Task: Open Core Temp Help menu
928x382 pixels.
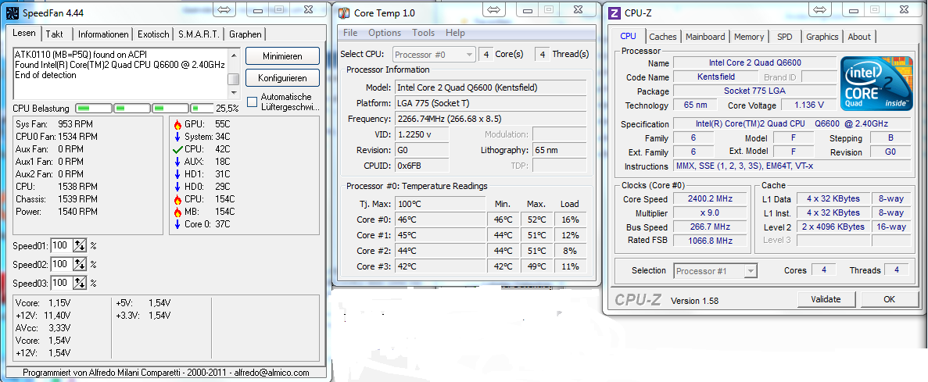Action: (455, 33)
